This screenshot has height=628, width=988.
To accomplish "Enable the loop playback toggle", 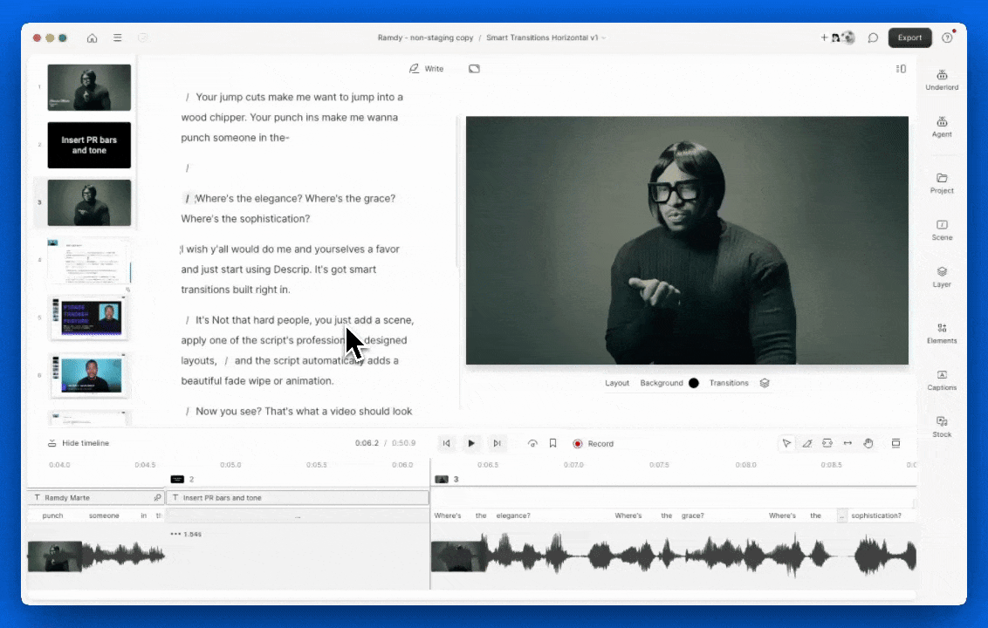I will (x=532, y=443).
